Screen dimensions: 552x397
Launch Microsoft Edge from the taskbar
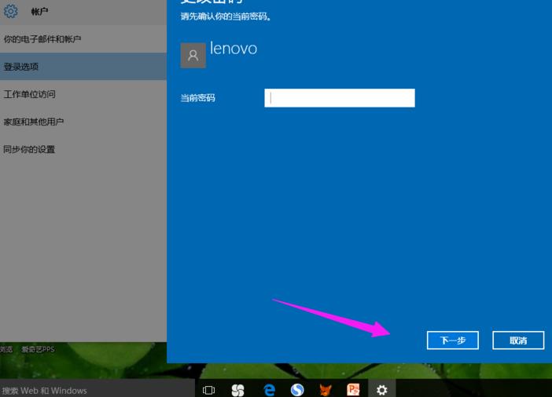click(269, 389)
